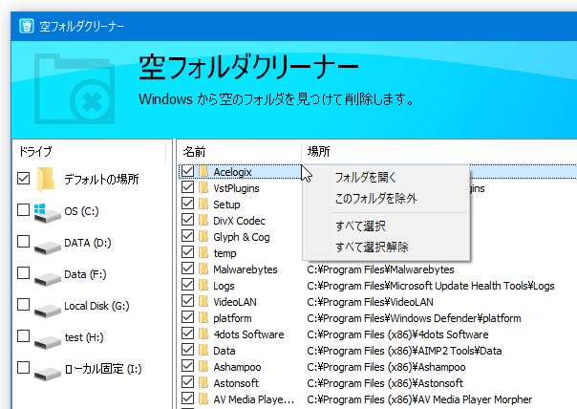
Task: Click the DATA (D:) drive icon
Action: pos(47,247)
